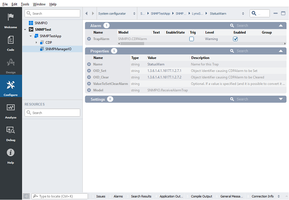Show the Compile Output pane
This screenshot has width=289, height=200.
point(201,196)
